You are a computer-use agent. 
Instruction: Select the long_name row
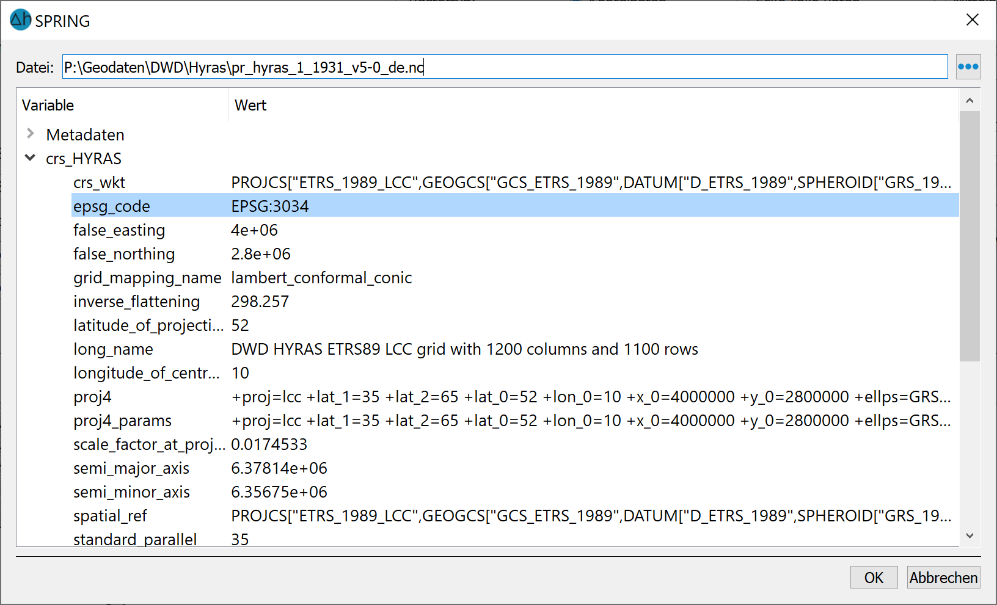[113, 349]
